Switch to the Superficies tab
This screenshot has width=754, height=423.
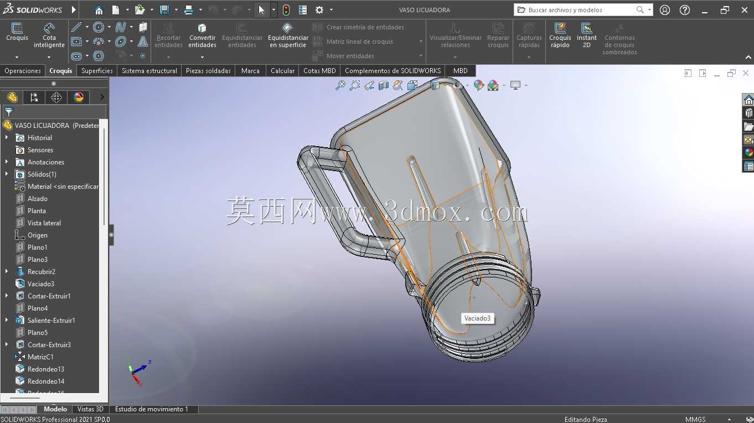[x=97, y=70]
